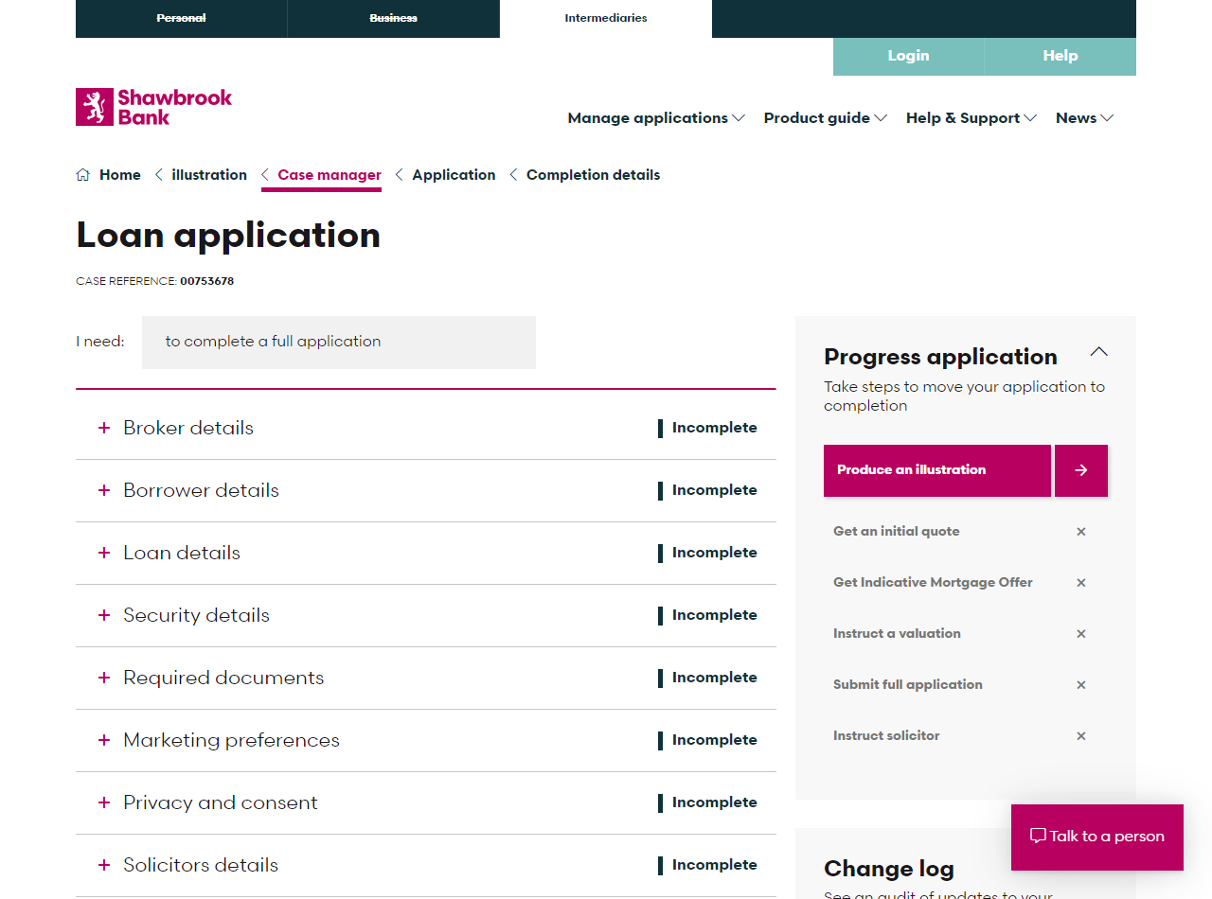Viewport: 1212px width, 899px height.
Task: Open the 'I need' selection box
Action: [338, 342]
